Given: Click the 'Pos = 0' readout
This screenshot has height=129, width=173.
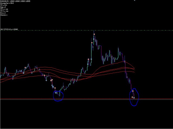Looking at the screenshot, I should coord(3,13).
